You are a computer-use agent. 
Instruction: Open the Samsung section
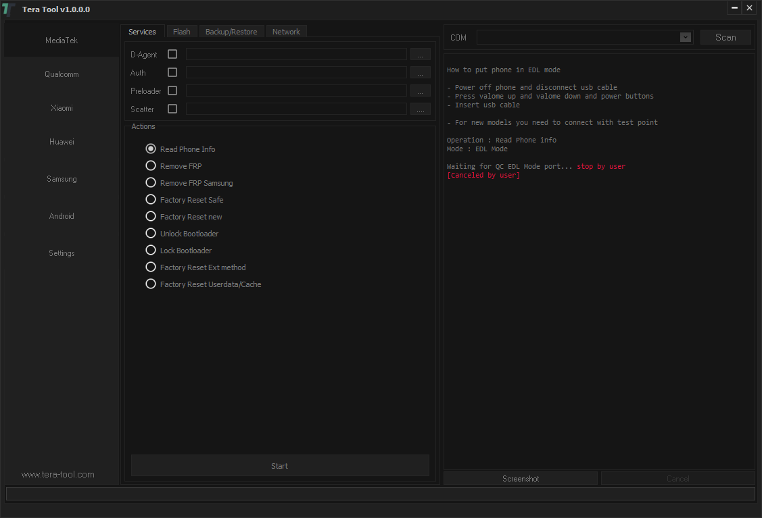coord(61,178)
